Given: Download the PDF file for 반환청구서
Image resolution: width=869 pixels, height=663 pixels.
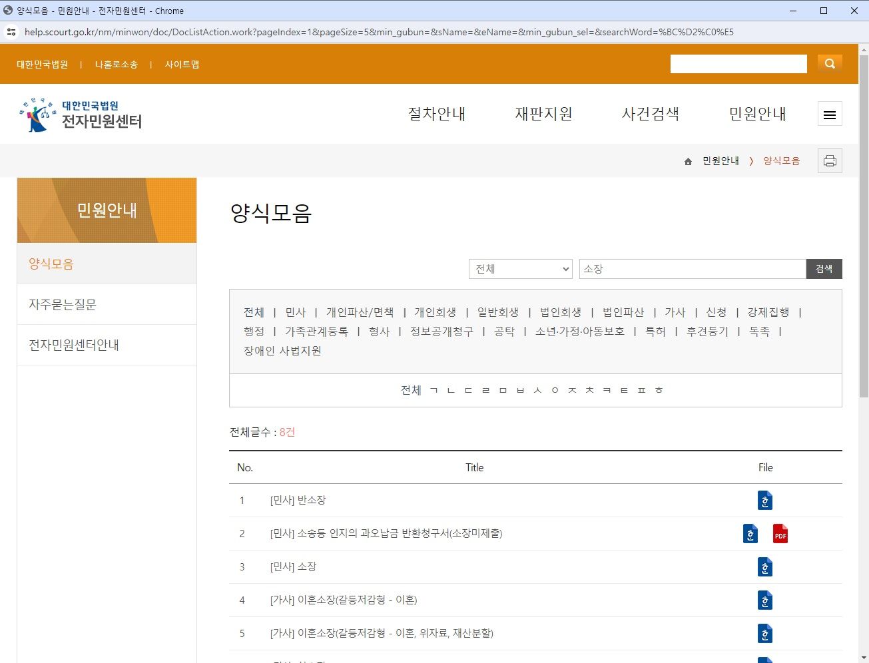Looking at the screenshot, I should coord(780,534).
